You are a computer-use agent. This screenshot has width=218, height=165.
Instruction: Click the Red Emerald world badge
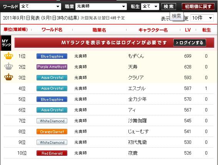[52, 153]
